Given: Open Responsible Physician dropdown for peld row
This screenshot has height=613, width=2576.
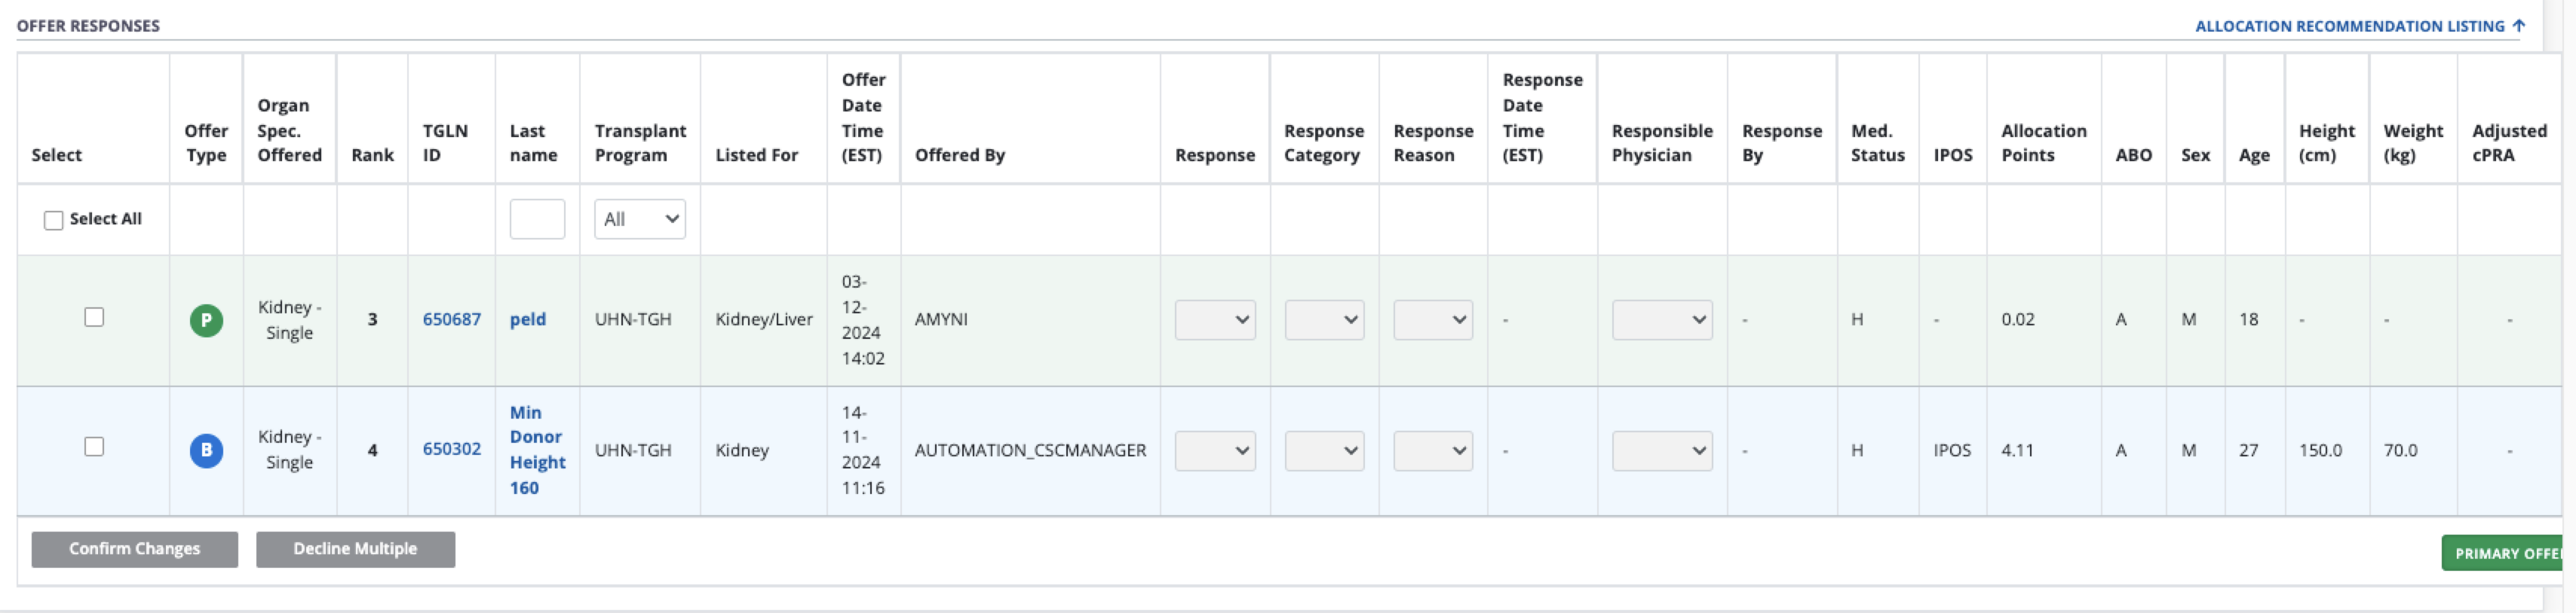Looking at the screenshot, I should point(1661,319).
